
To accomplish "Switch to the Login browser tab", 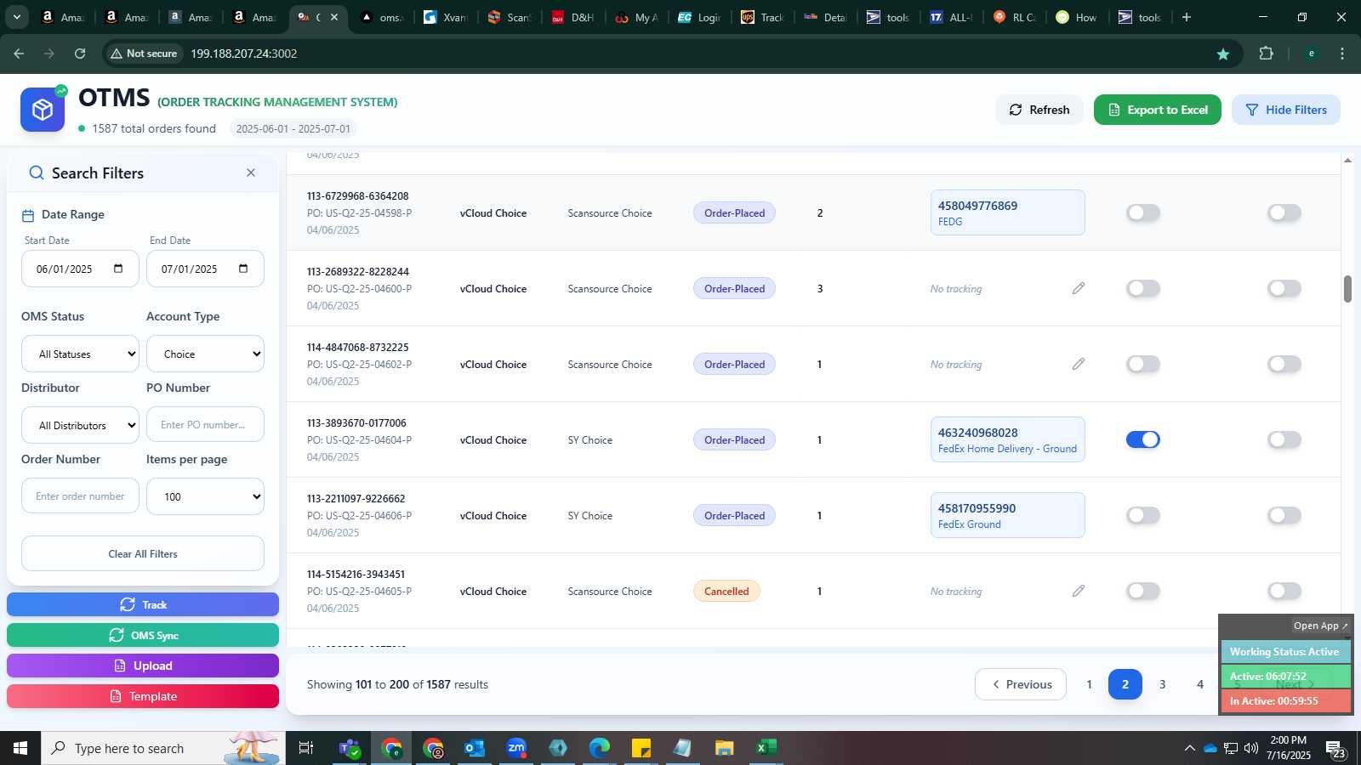I will click(x=699, y=17).
